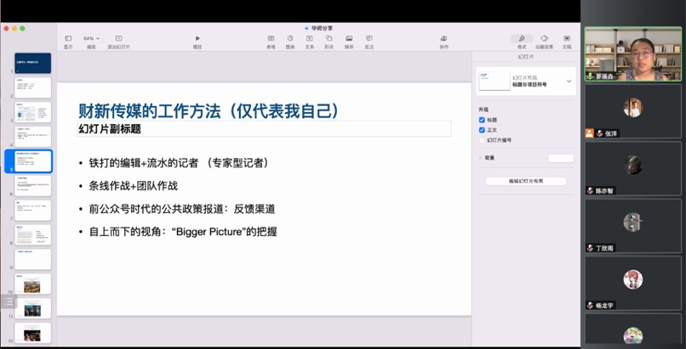
Task: Select slide 1 thumbnail in navigator
Action: (33, 63)
